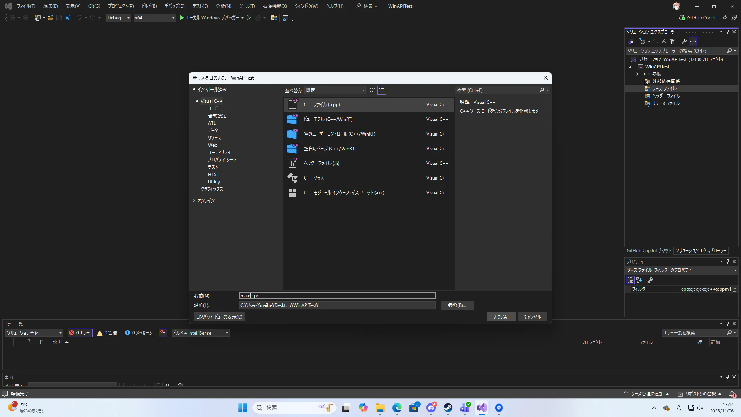Open the x64 platform dropdown
This screenshot has height=417, width=741.
tap(154, 18)
